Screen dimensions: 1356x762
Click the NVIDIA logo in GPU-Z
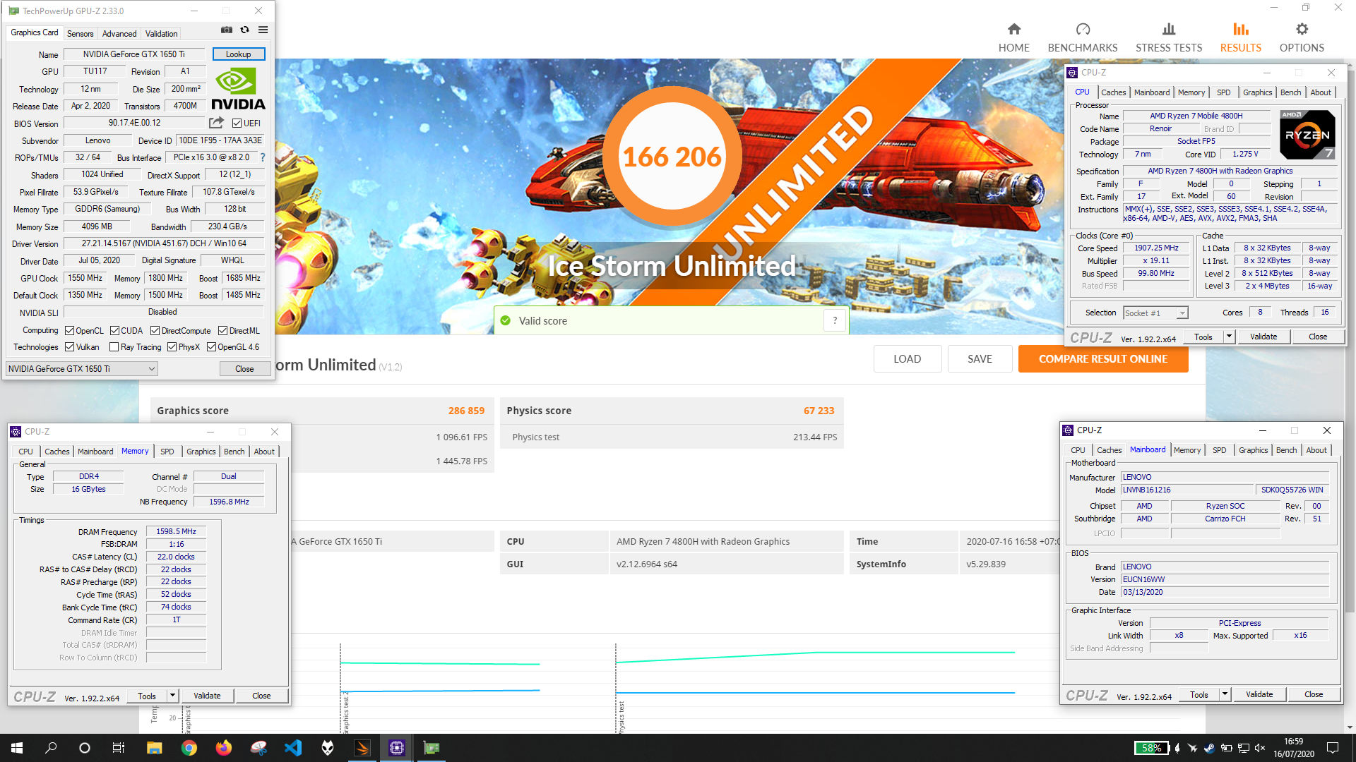click(238, 90)
